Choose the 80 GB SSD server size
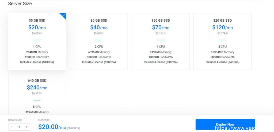Image resolution: width=274 pixels, height=132 pixels. [x=99, y=41]
